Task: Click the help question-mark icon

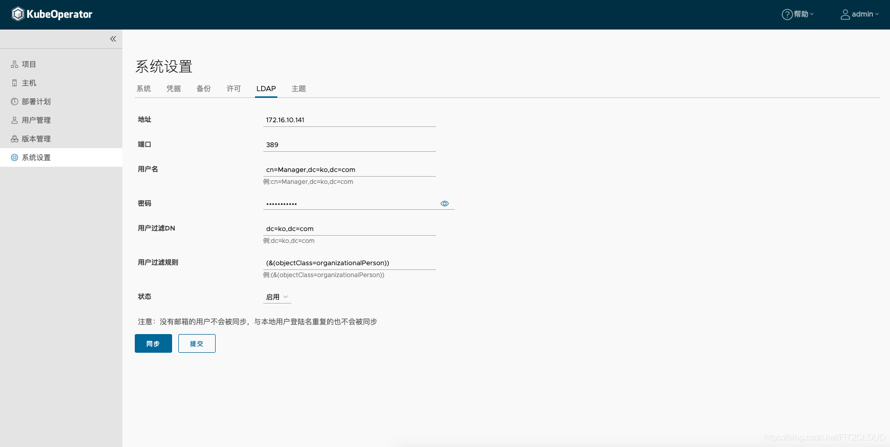Action: [x=787, y=15]
